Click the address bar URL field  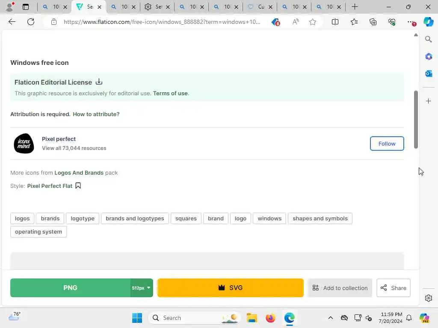pyautogui.click(x=162, y=22)
